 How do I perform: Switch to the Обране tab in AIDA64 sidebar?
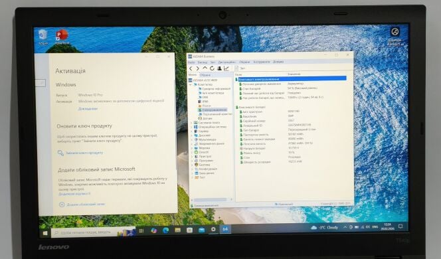click(x=205, y=75)
